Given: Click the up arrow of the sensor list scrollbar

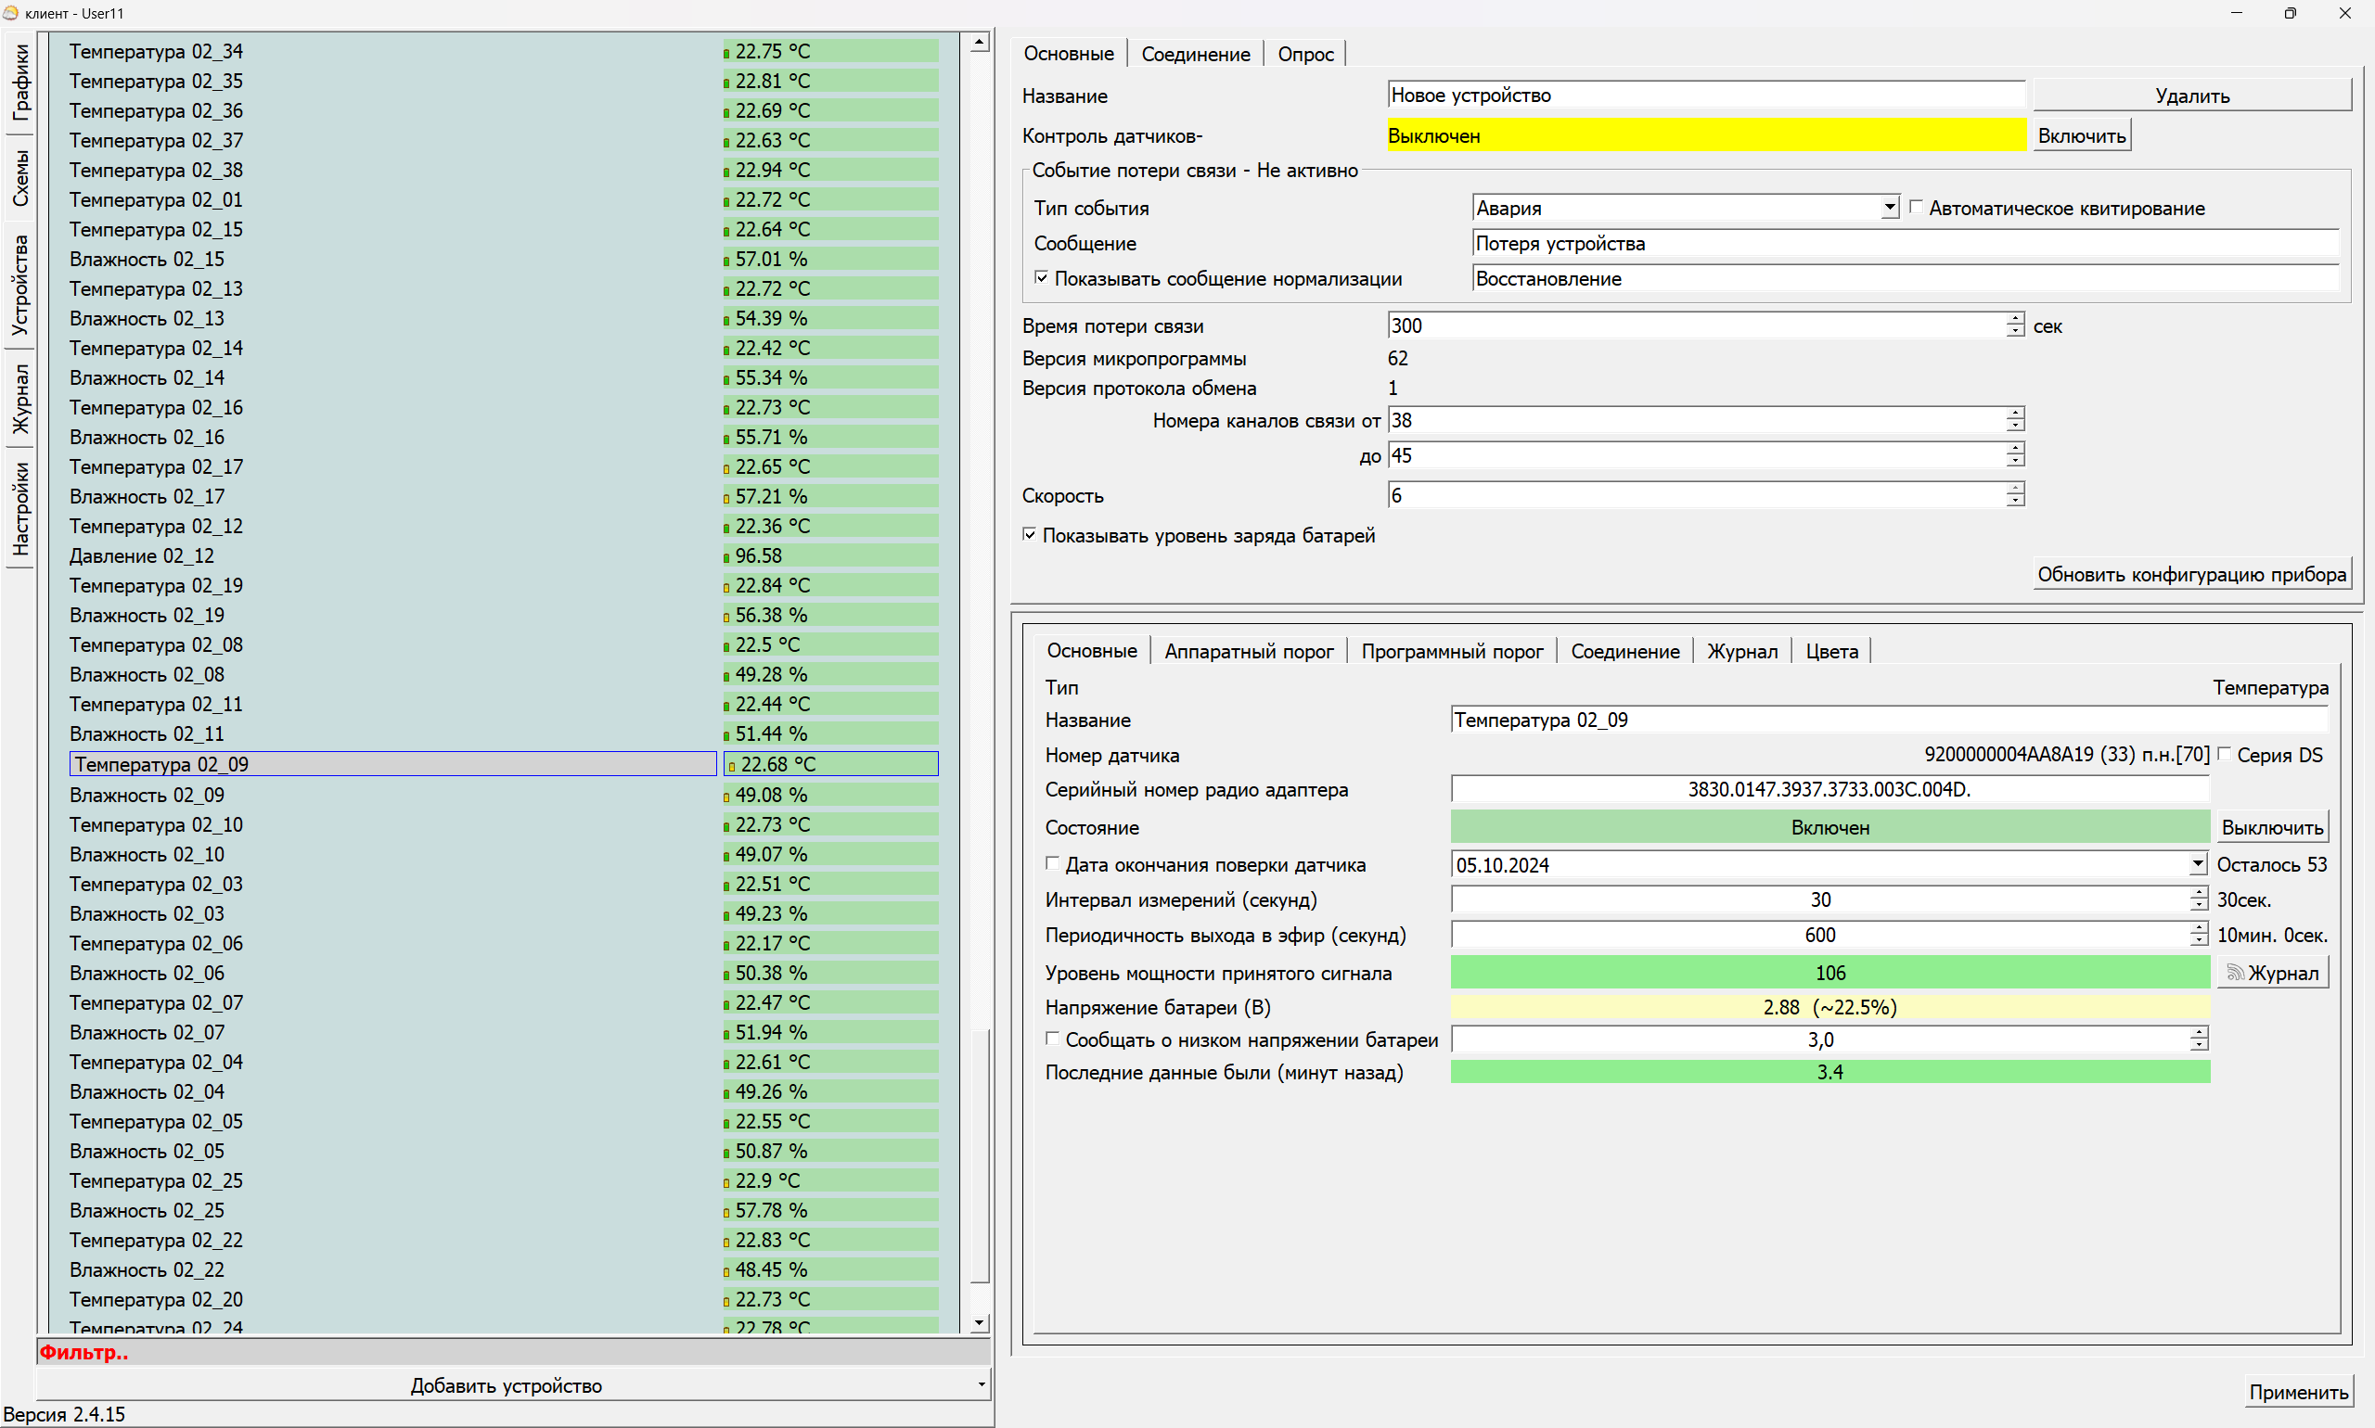Looking at the screenshot, I should click(x=979, y=43).
